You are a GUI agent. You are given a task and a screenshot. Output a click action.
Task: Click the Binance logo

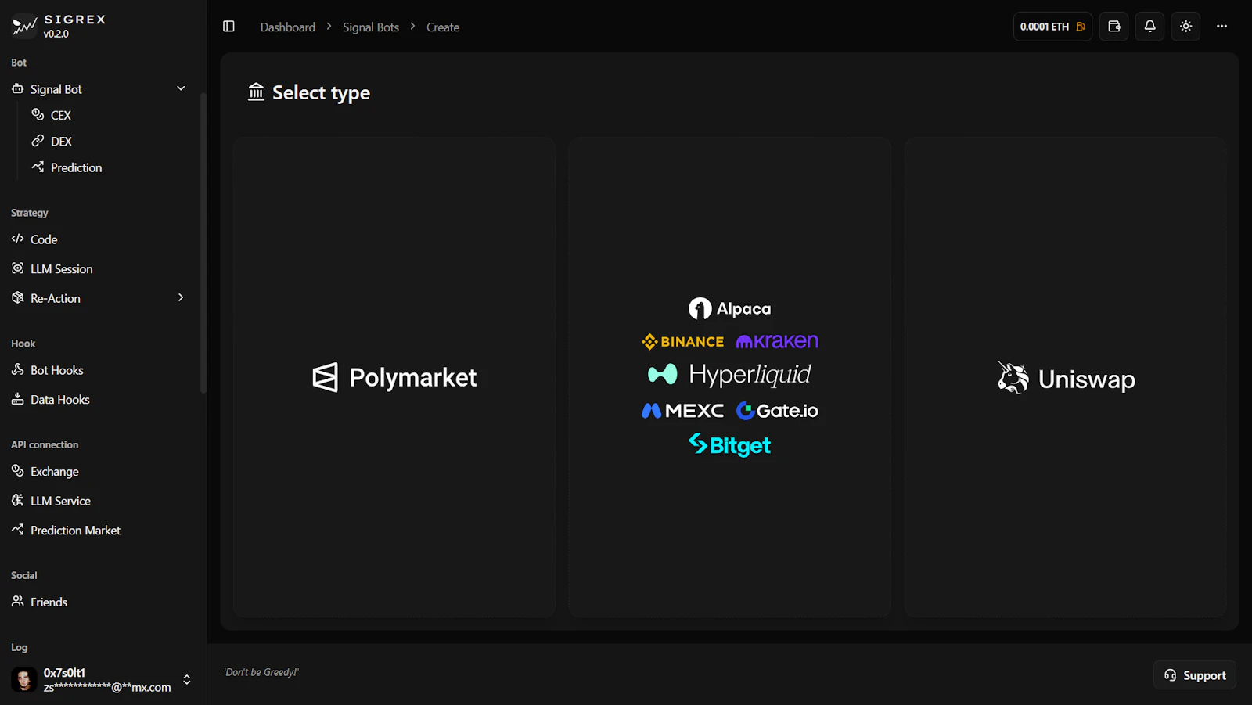click(x=683, y=342)
